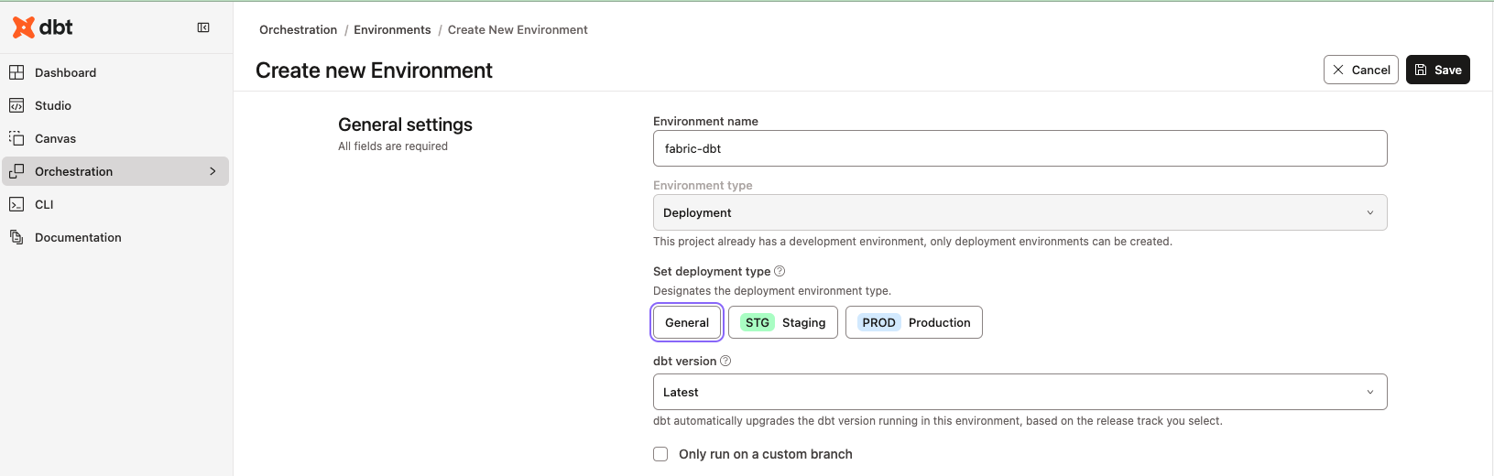This screenshot has height=476, width=1494.
Task: Select Production deployment type
Action: (914, 322)
